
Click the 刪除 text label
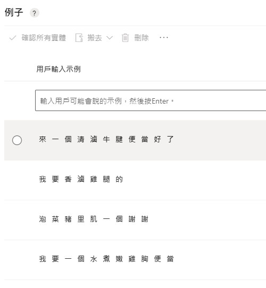pyautogui.click(x=142, y=38)
